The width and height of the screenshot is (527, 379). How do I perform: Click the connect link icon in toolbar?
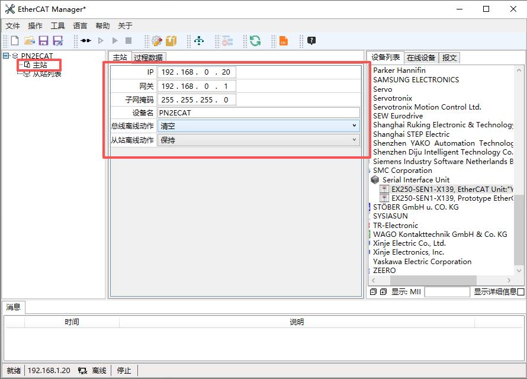86,41
